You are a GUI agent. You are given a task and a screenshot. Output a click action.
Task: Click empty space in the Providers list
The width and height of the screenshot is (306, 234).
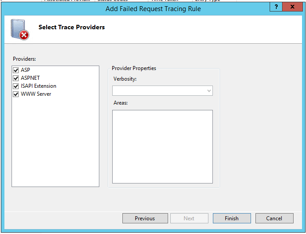[55, 142]
